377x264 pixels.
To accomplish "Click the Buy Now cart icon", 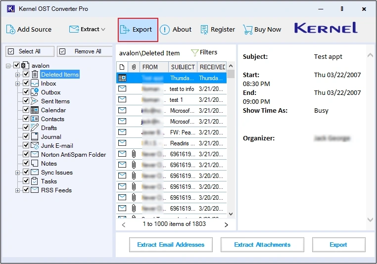I will coord(247,30).
